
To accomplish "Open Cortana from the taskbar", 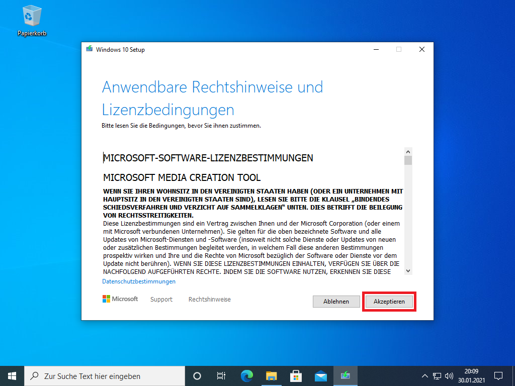I will click(x=197, y=376).
